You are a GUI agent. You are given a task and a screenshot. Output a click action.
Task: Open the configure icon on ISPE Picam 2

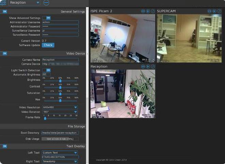pos(152,11)
